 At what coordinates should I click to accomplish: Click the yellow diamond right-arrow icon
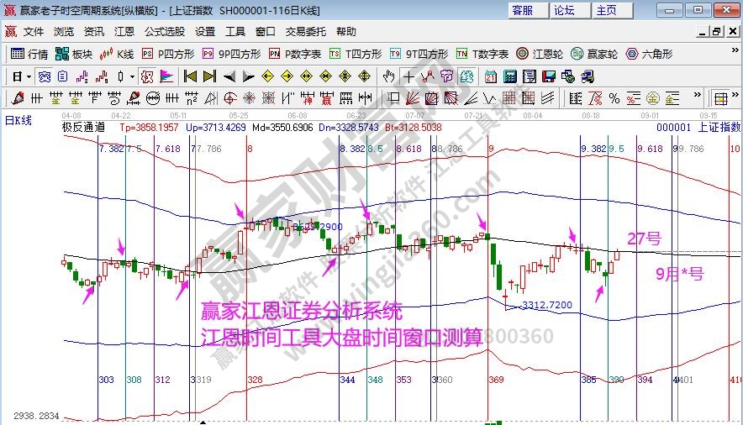click(x=287, y=76)
